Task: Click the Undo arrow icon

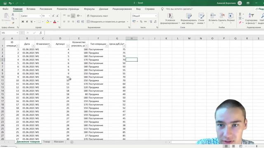Action: click(x=10, y=3)
